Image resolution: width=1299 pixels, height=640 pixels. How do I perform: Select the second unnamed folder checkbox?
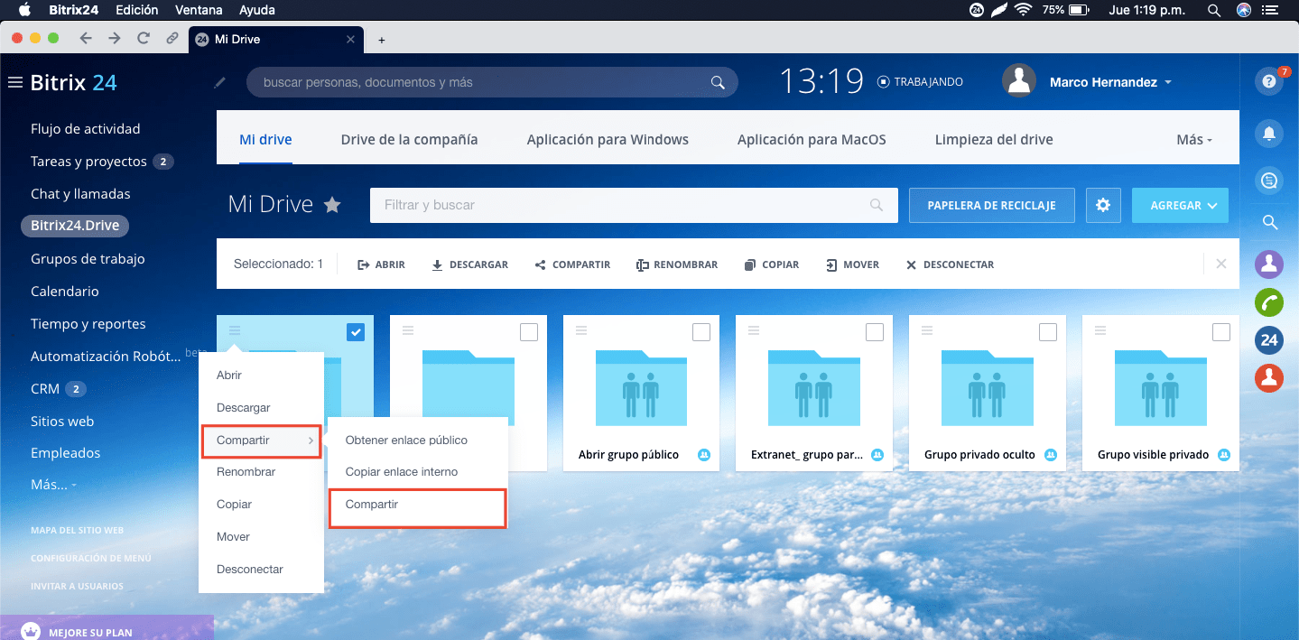click(529, 332)
